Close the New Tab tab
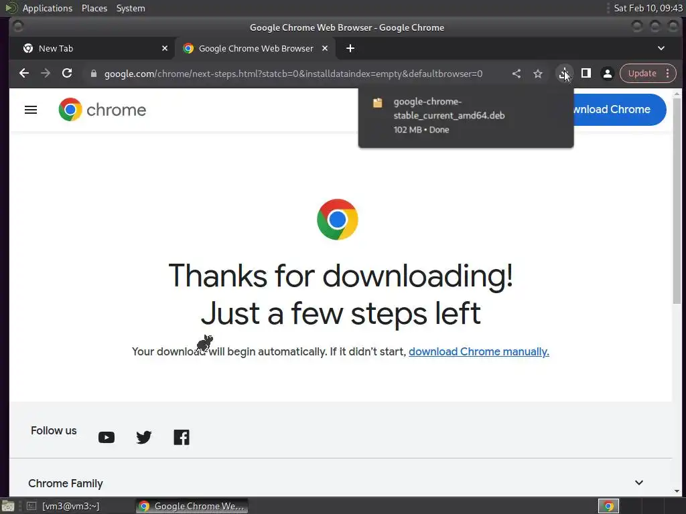 [x=165, y=48]
